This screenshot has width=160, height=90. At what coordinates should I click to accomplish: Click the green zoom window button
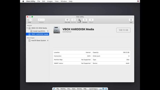[32, 17]
